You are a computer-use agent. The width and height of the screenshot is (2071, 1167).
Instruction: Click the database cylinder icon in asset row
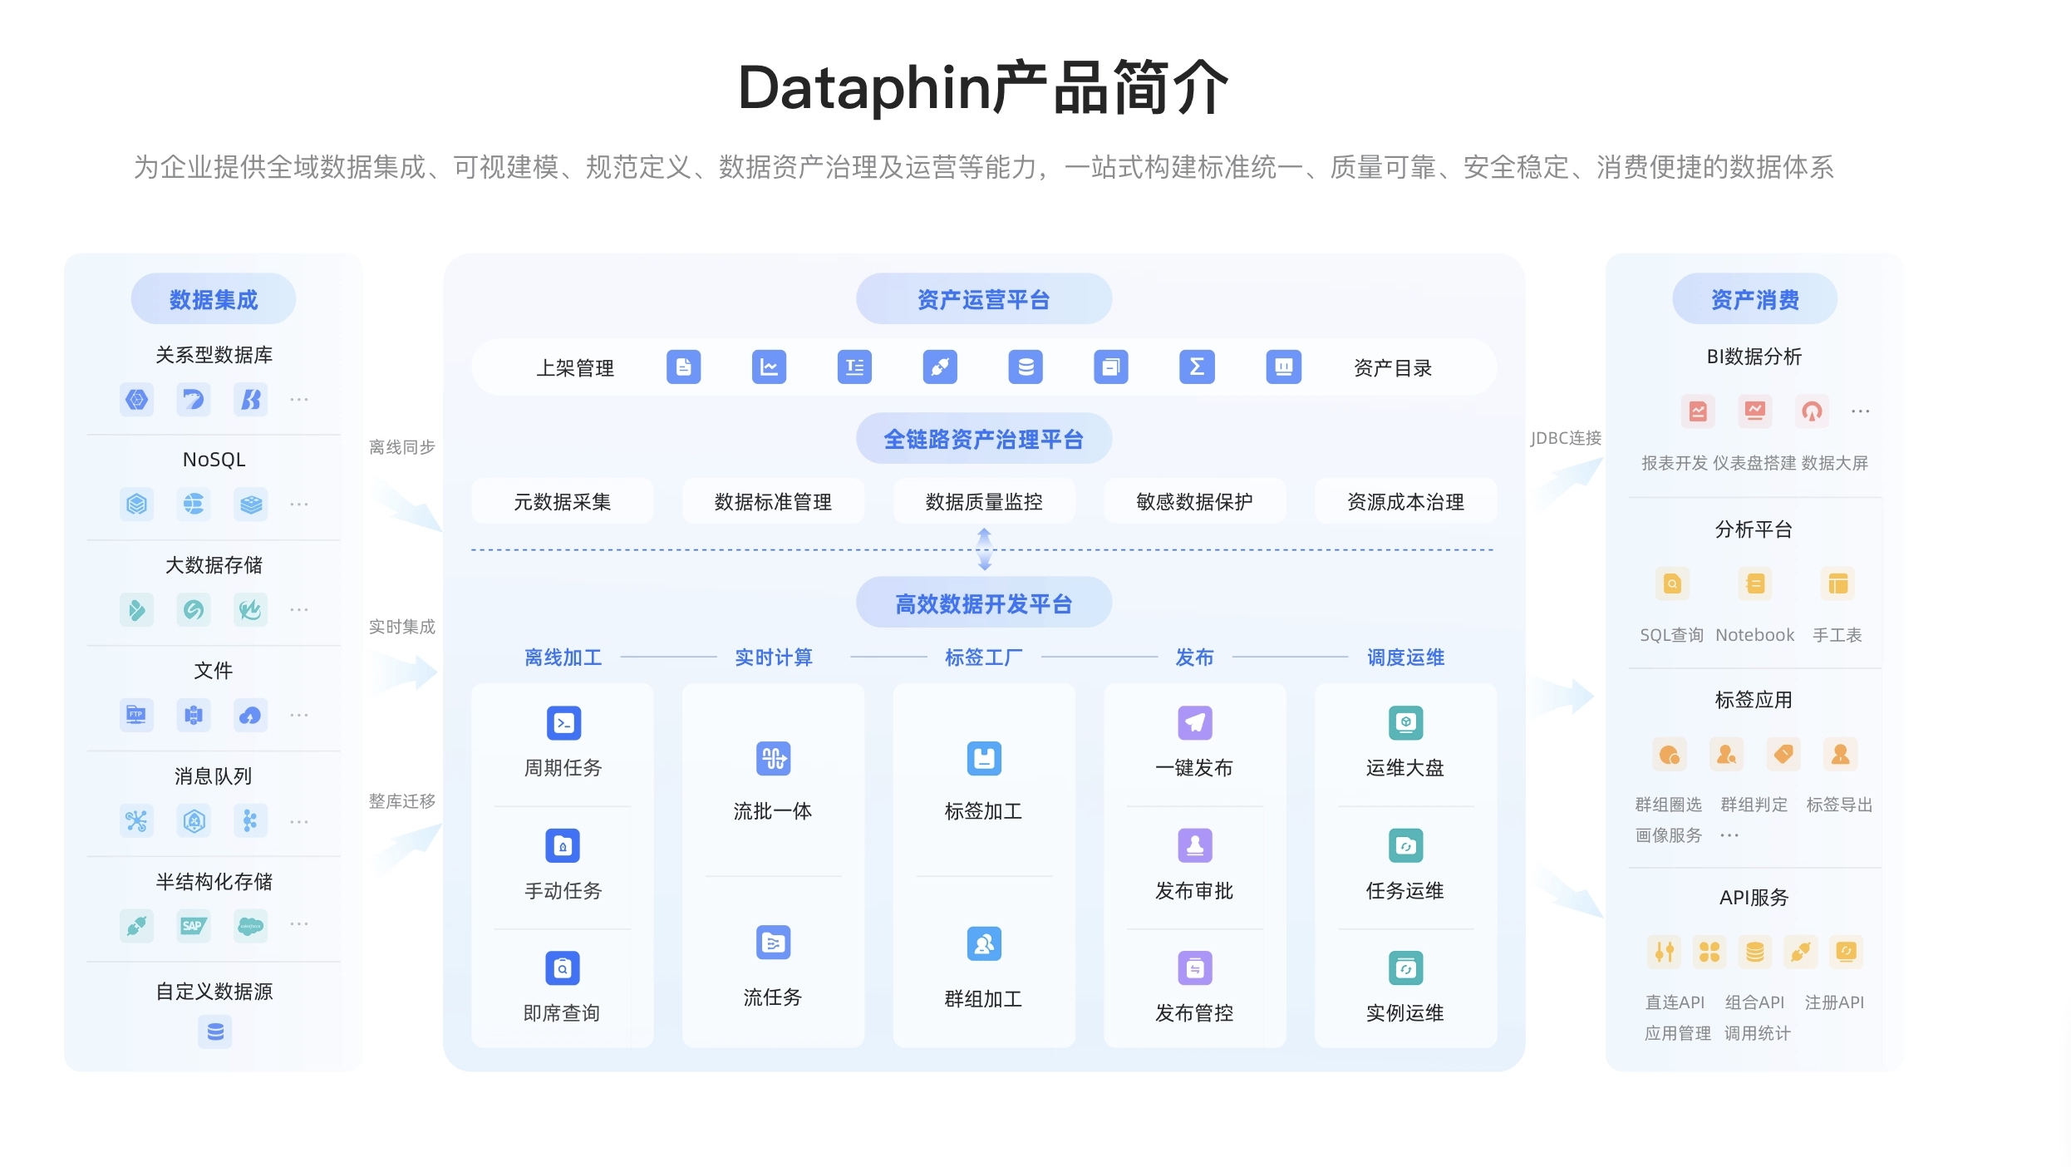(1026, 367)
